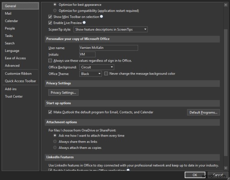230x180 pixels.
Task: Switch to the Calendar options category
Action: click(20, 21)
